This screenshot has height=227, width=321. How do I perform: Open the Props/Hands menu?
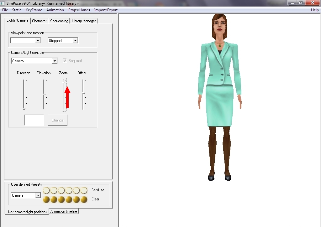[79, 10]
